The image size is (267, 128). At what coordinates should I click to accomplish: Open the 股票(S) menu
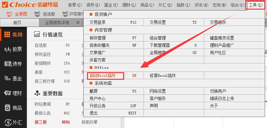[x=75, y=5]
